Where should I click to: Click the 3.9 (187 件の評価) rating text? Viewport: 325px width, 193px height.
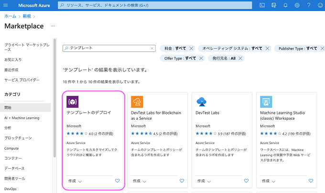click(x=232, y=134)
